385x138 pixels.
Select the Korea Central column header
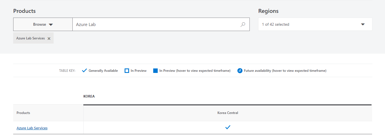(x=228, y=113)
